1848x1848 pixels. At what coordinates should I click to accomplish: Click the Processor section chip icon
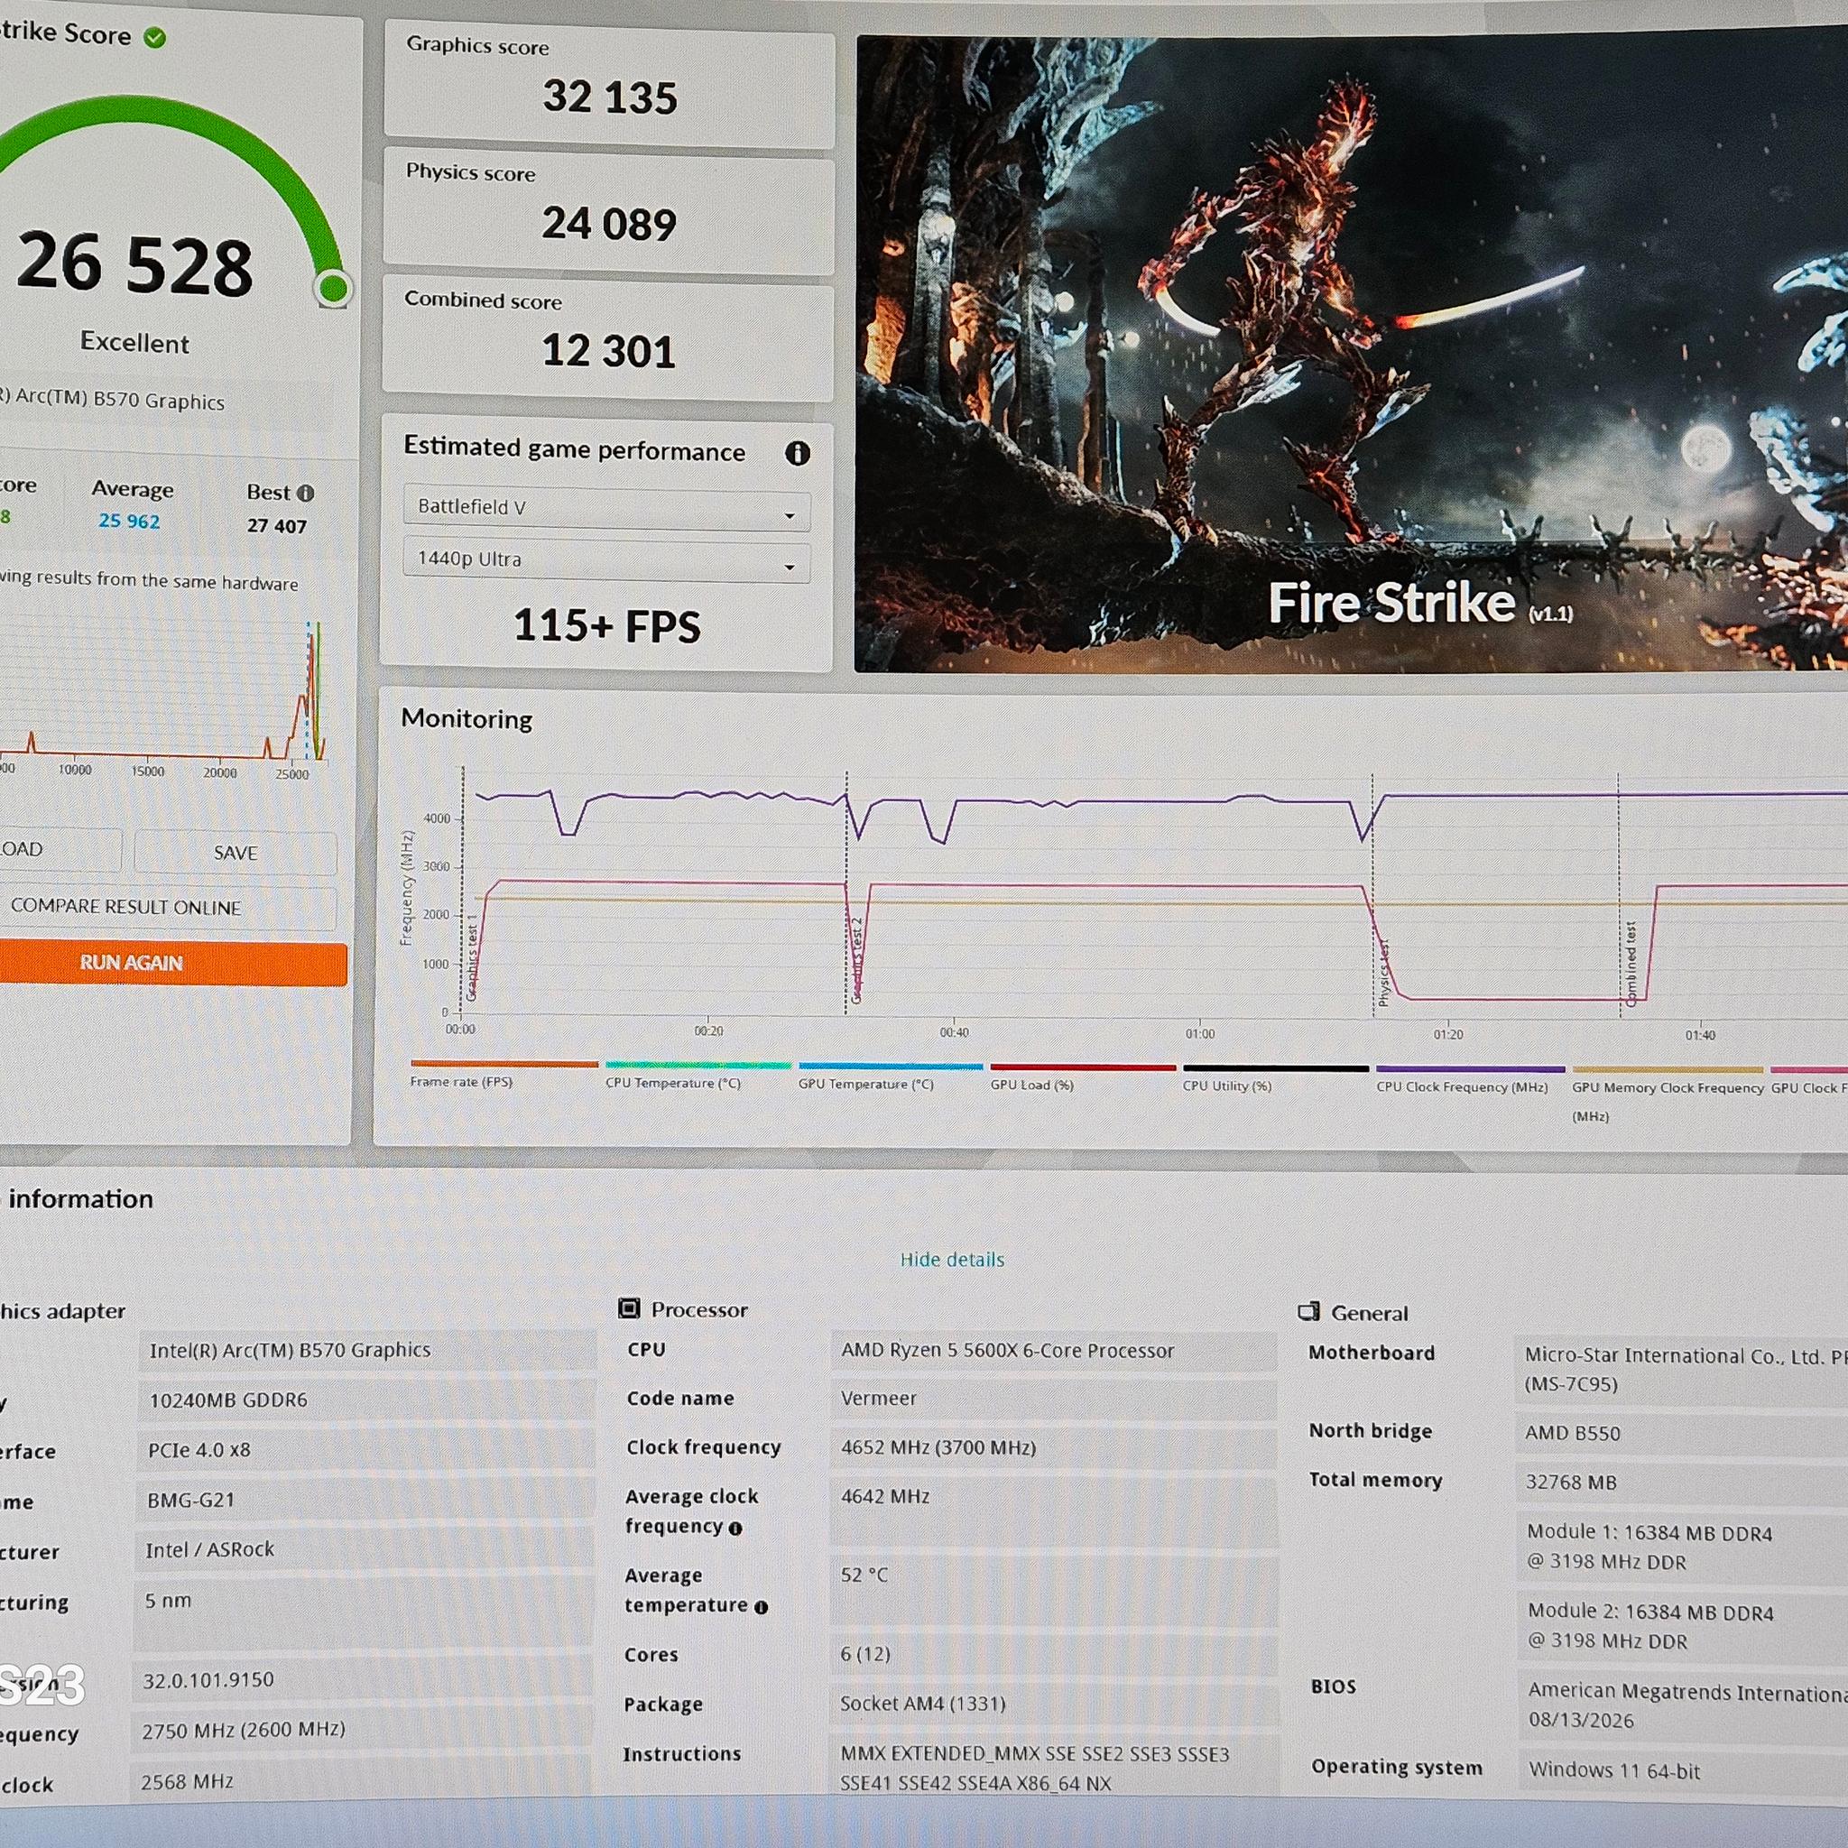628,1307
